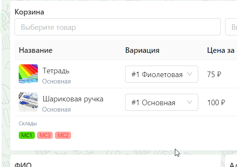Click the 'Корзина' section heading
This screenshot has height=167, width=237.
point(29,12)
